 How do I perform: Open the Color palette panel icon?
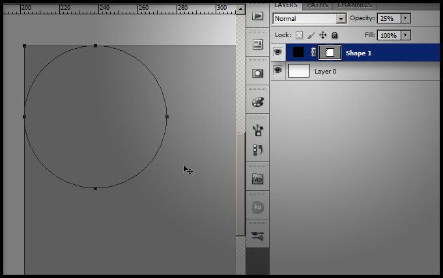(x=258, y=102)
